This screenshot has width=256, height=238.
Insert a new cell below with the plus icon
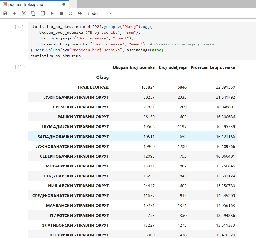(14, 13)
